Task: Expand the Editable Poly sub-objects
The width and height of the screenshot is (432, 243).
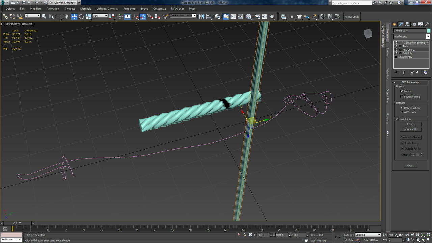Action: point(396,57)
